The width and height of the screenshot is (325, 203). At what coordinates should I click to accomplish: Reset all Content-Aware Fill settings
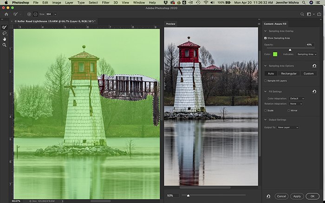click(268, 196)
